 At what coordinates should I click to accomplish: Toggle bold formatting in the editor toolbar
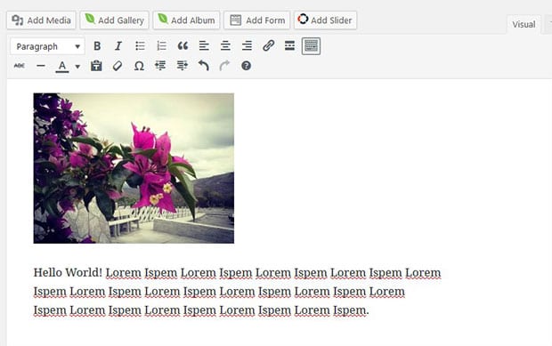click(x=97, y=46)
